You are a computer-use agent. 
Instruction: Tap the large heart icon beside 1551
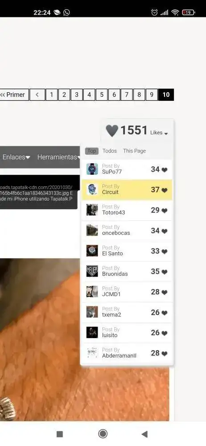point(112,131)
